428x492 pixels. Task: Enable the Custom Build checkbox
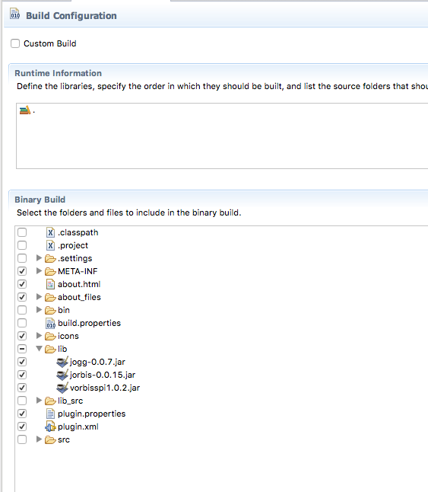coord(15,43)
